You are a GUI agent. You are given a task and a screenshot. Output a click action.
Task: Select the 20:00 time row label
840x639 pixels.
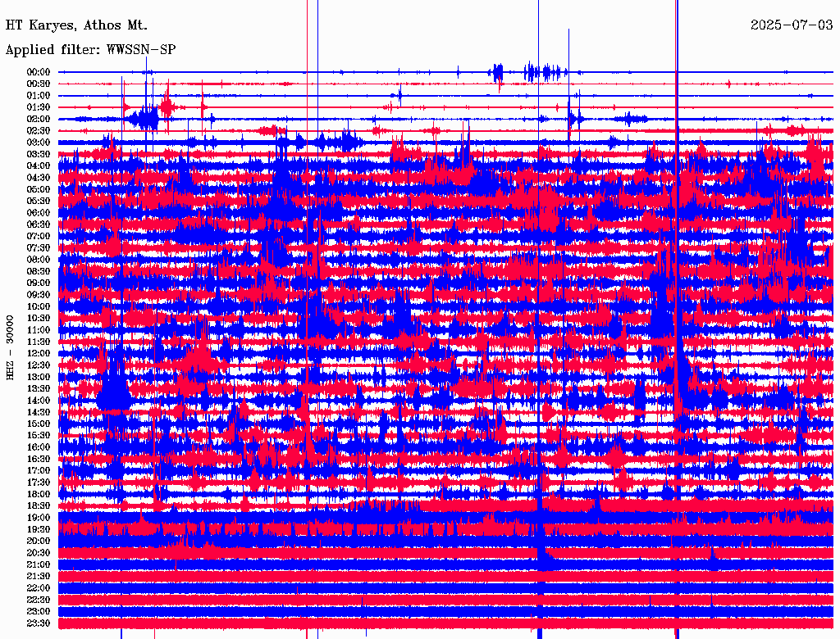[x=39, y=541]
